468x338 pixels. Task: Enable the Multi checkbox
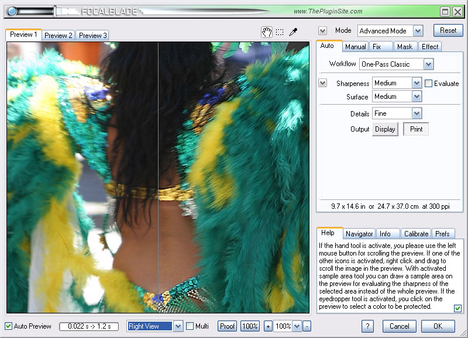(190, 326)
